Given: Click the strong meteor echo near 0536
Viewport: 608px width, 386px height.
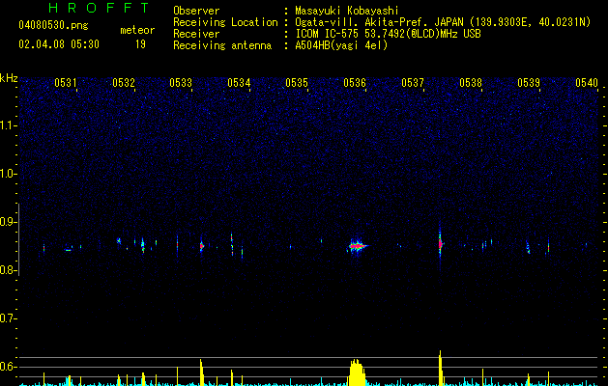Looking at the screenshot, I should [357, 246].
